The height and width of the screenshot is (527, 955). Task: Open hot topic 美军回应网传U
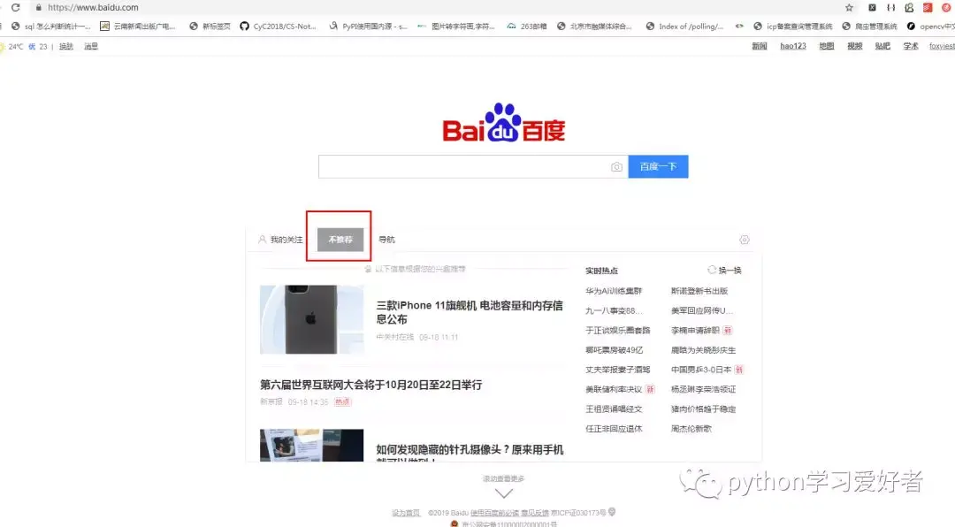tap(701, 310)
